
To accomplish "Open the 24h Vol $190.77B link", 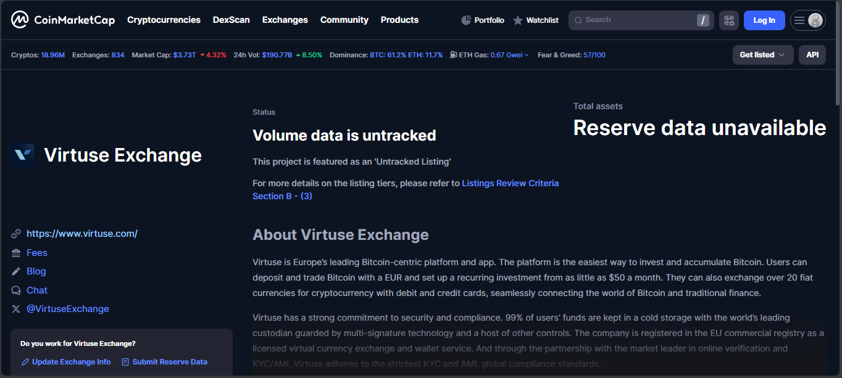I will click(x=278, y=55).
